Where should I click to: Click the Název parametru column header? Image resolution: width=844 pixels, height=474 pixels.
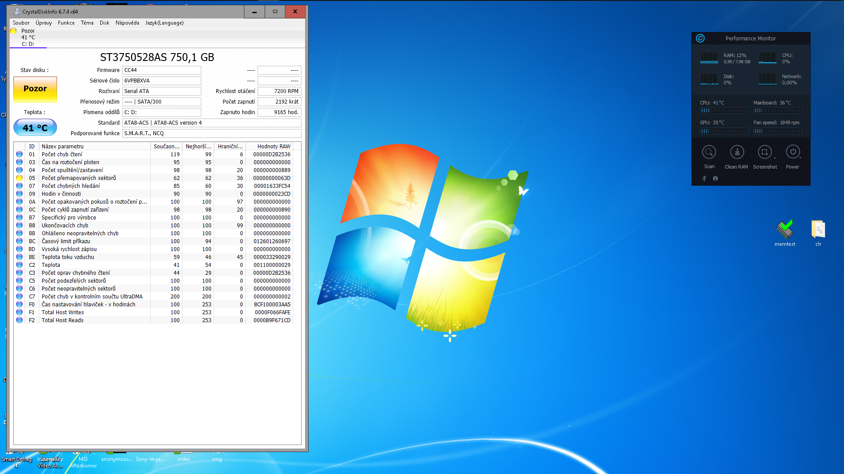click(x=95, y=147)
